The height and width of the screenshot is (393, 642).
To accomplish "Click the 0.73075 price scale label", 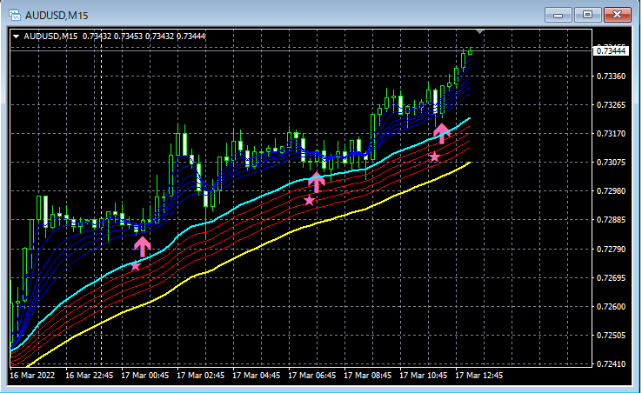I will pos(611,162).
